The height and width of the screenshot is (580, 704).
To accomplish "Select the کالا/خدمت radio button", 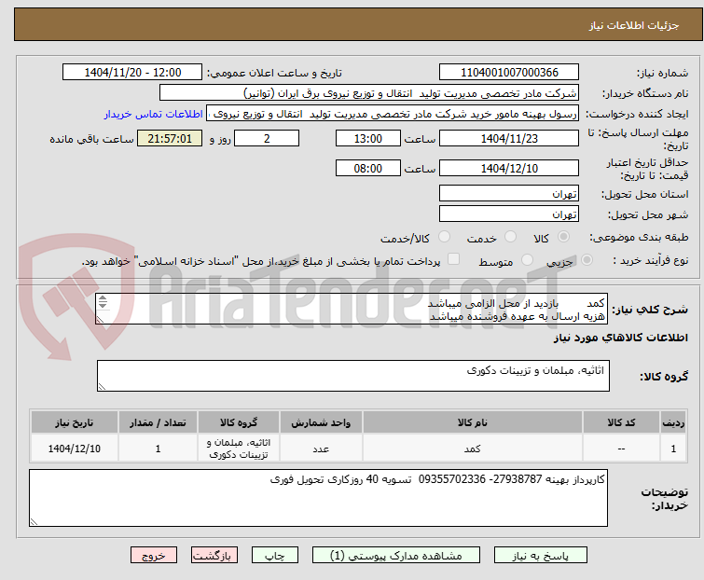I will click(x=444, y=237).
